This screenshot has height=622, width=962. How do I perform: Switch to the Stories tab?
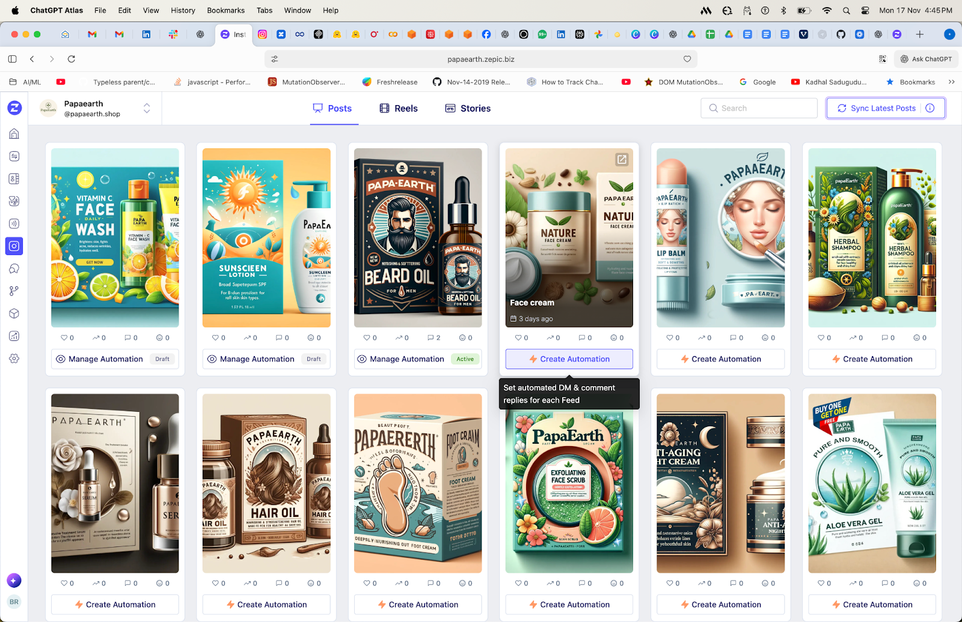[x=468, y=108]
